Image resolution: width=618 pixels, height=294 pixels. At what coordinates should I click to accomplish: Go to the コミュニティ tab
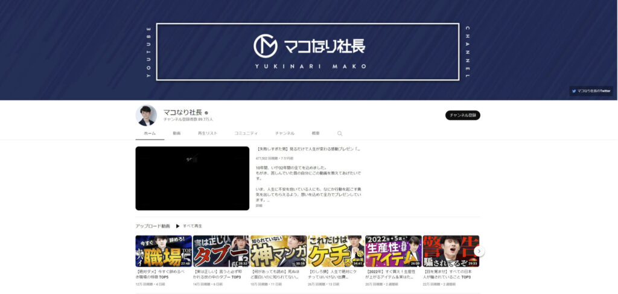point(246,133)
